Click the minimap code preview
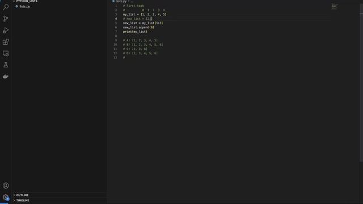Viewport: 363px width, 204px height. 335,6
